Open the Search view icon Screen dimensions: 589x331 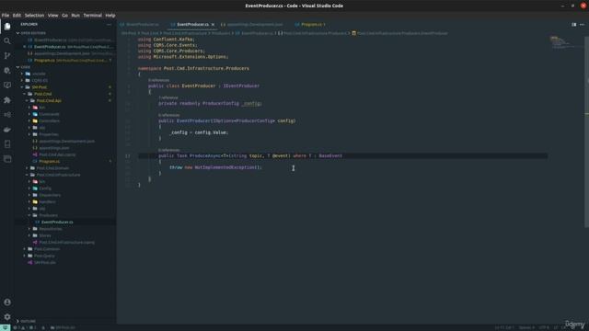click(7, 40)
